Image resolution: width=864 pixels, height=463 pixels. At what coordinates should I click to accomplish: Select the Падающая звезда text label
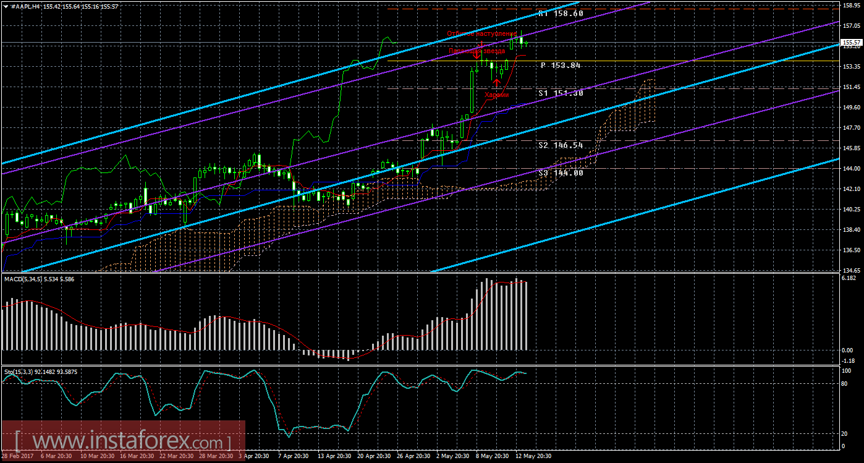[477, 51]
